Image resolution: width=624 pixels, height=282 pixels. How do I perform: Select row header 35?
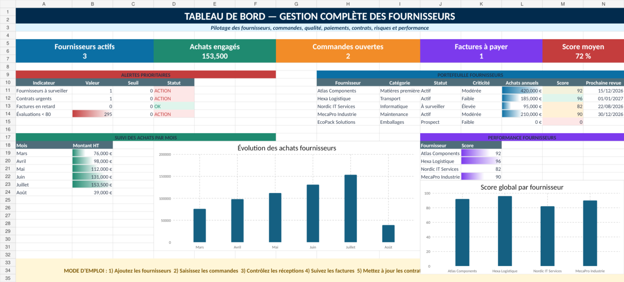(8, 278)
